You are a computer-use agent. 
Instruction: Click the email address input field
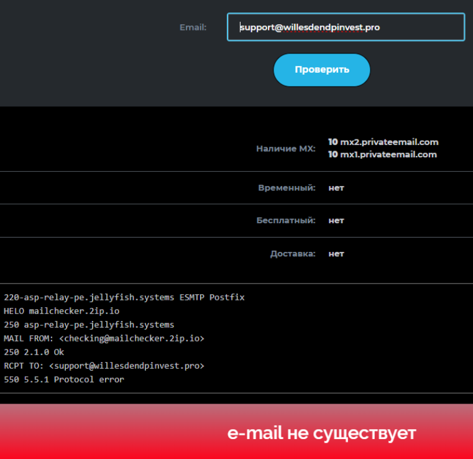coord(346,27)
